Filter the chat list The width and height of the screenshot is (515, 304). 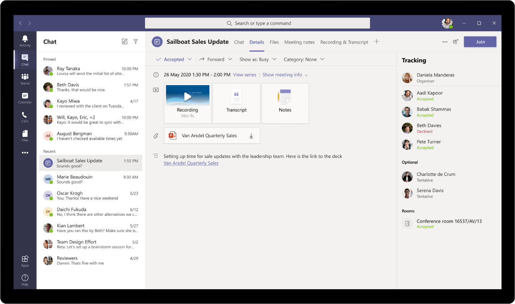pos(136,41)
